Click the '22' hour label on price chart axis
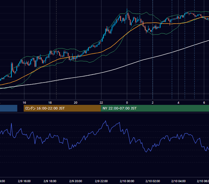 [101, 103]
